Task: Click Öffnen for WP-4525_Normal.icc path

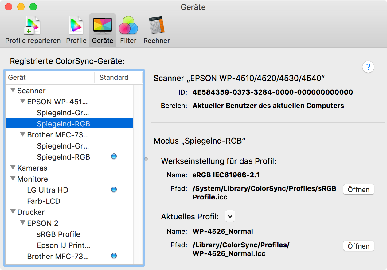Action: click(x=358, y=246)
